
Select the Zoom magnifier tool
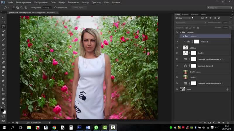(4, 103)
